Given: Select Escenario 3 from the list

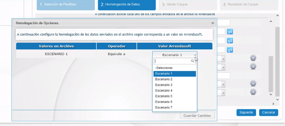Looking at the screenshot, I should coord(175,85).
